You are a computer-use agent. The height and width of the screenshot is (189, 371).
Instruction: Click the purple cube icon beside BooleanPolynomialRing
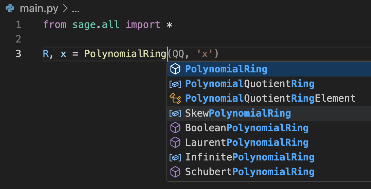coord(175,128)
